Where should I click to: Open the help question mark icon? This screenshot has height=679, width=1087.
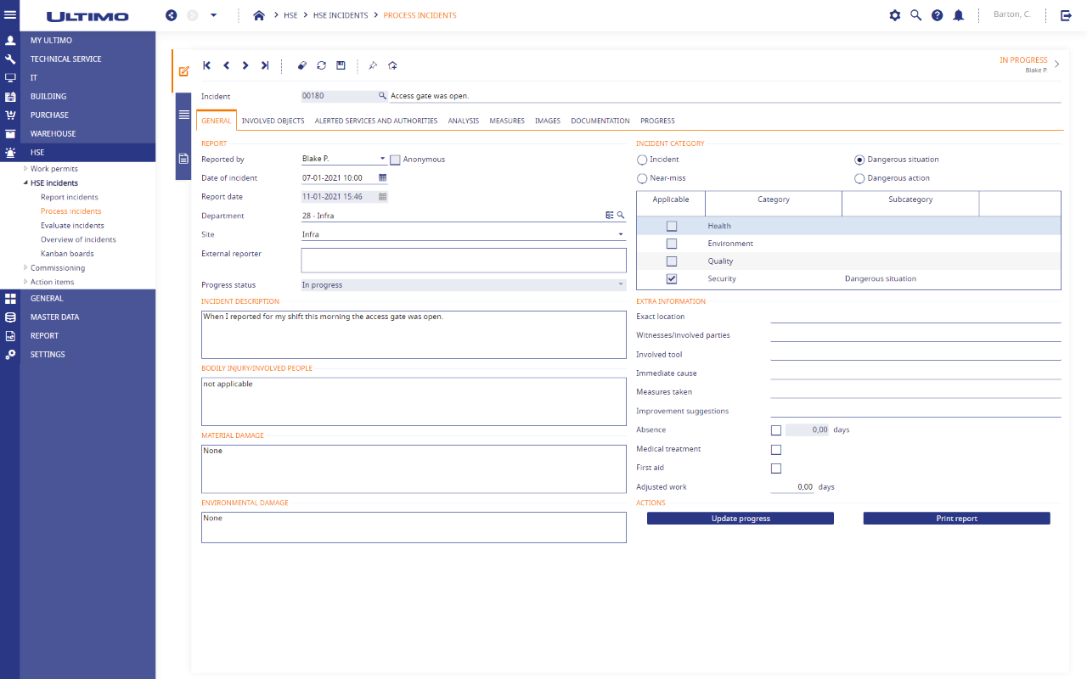pyautogui.click(x=938, y=15)
